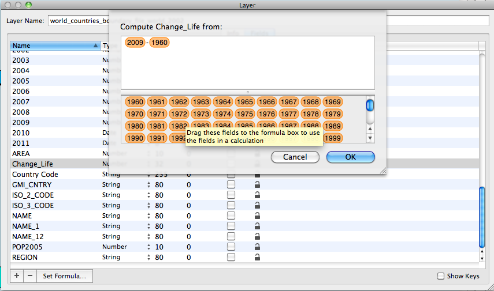
Task: Enable the Show Keys checkbox
Action: 440,276
